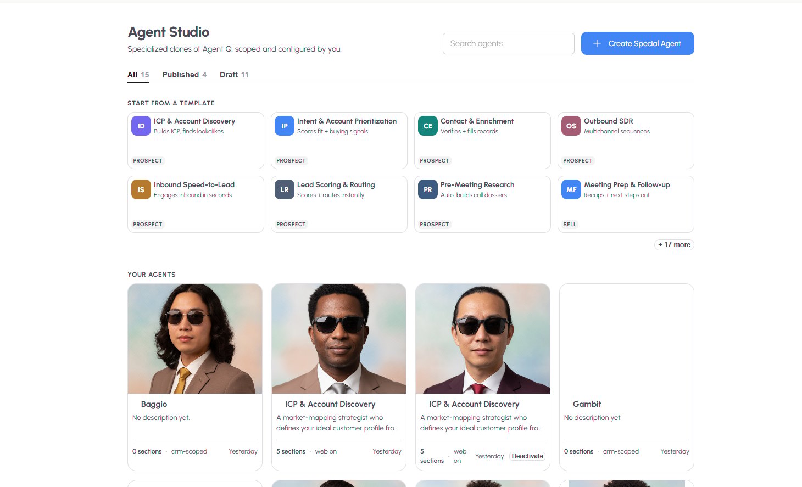
Task: Select the Inbound Speed-to-Lead template title
Action: pyautogui.click(x=194, y=185)
